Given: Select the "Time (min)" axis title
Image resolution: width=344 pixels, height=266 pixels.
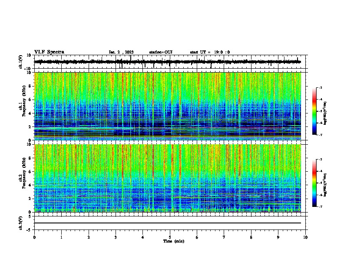Looking at the screenshot, I should 174,241.
